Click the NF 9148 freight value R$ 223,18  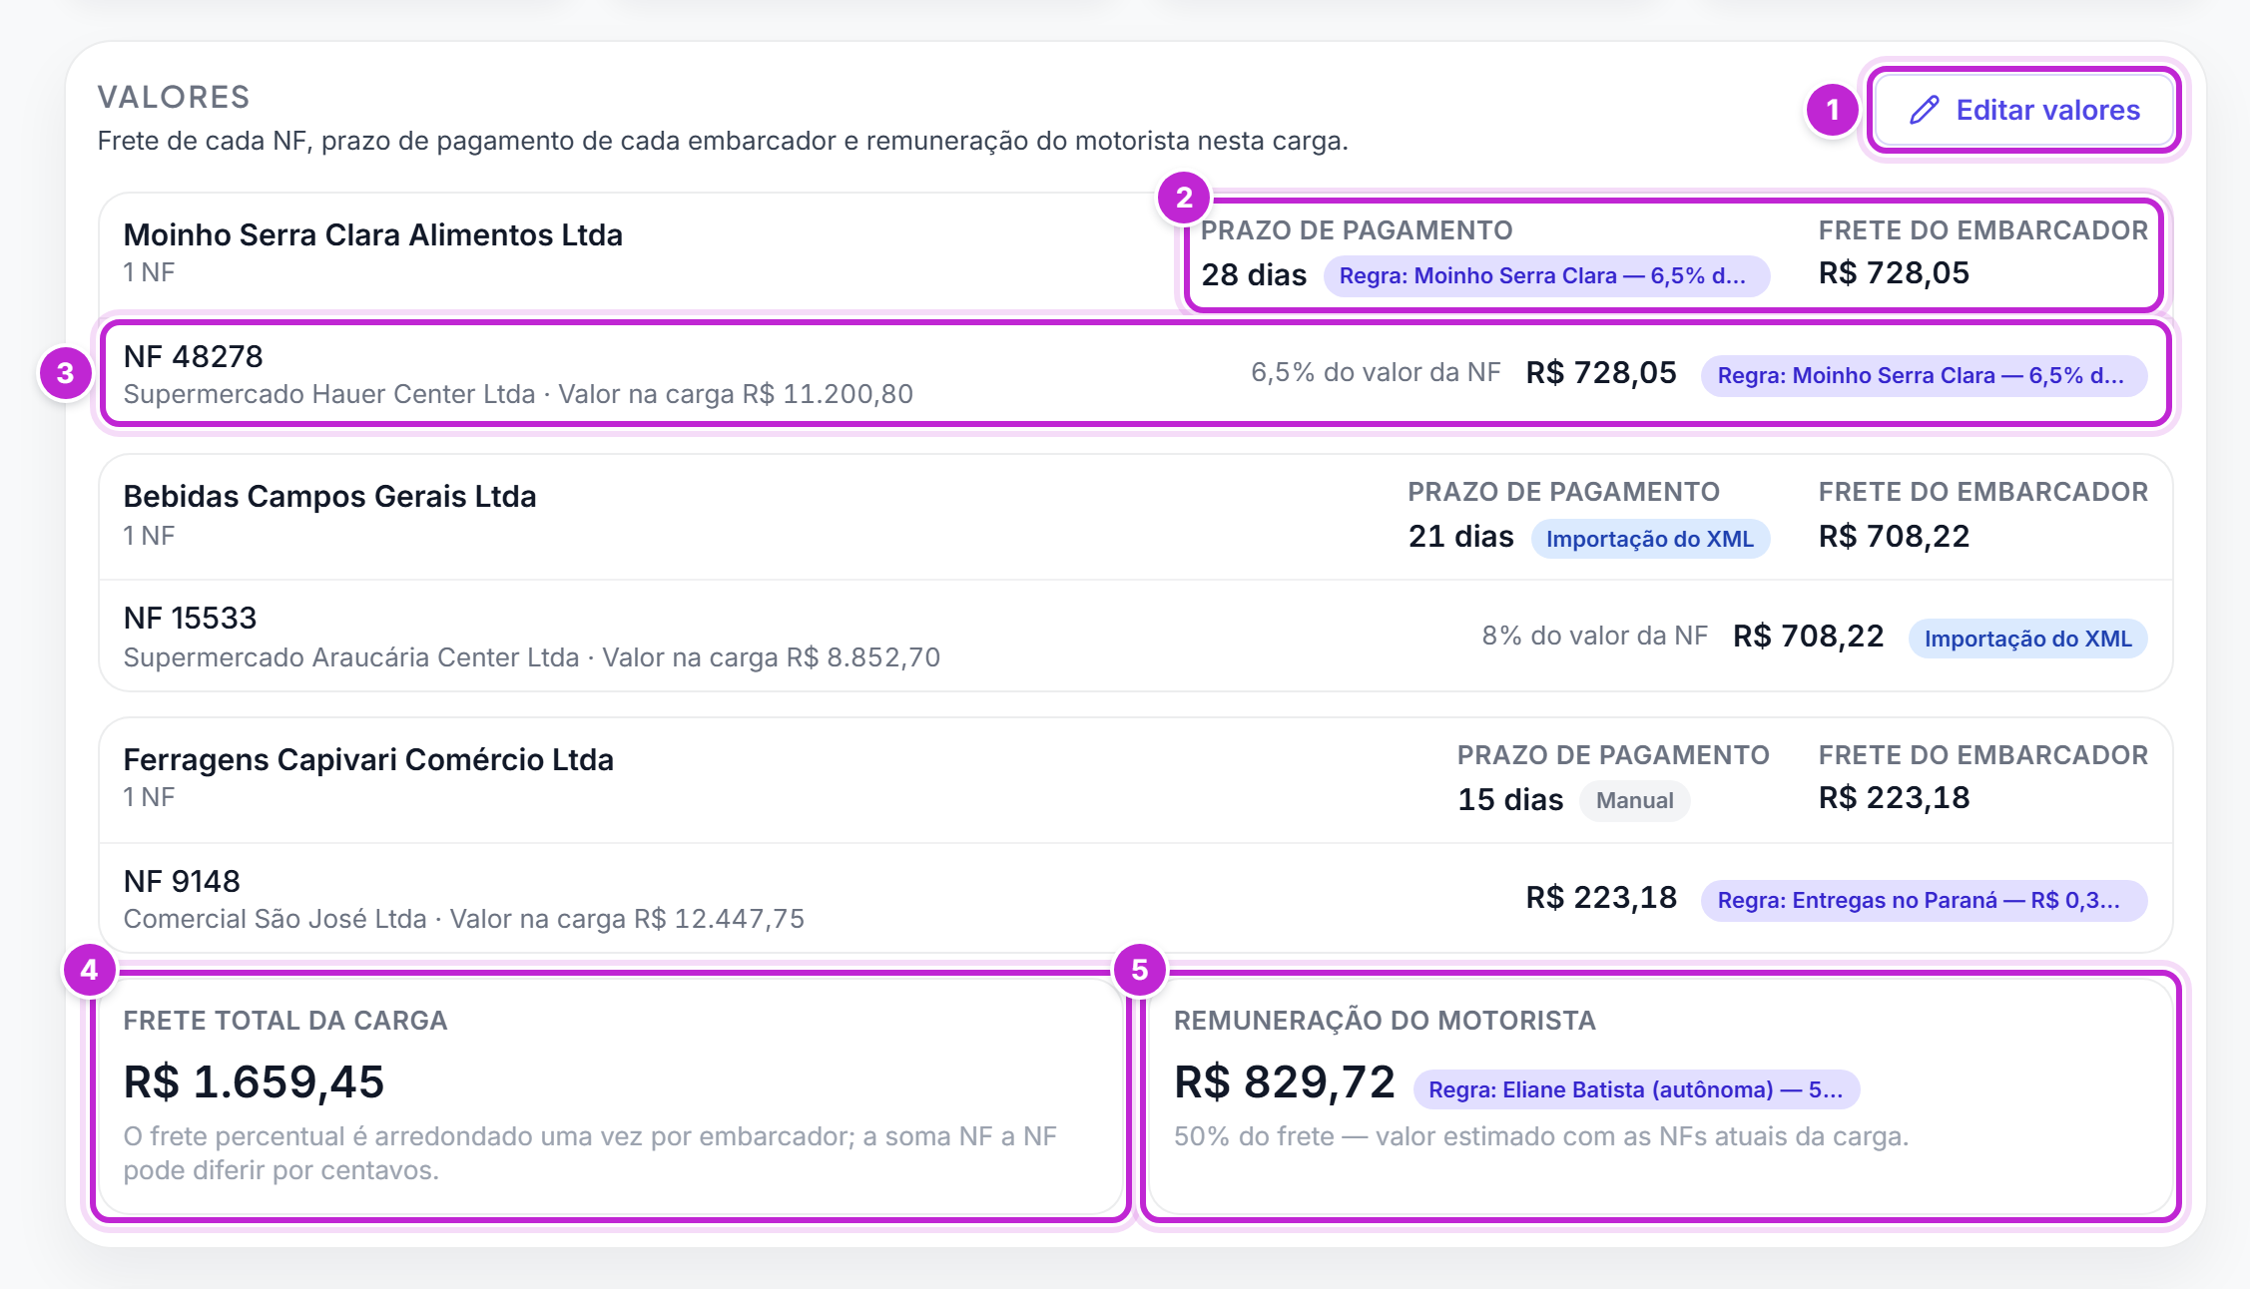(1601, 897)
